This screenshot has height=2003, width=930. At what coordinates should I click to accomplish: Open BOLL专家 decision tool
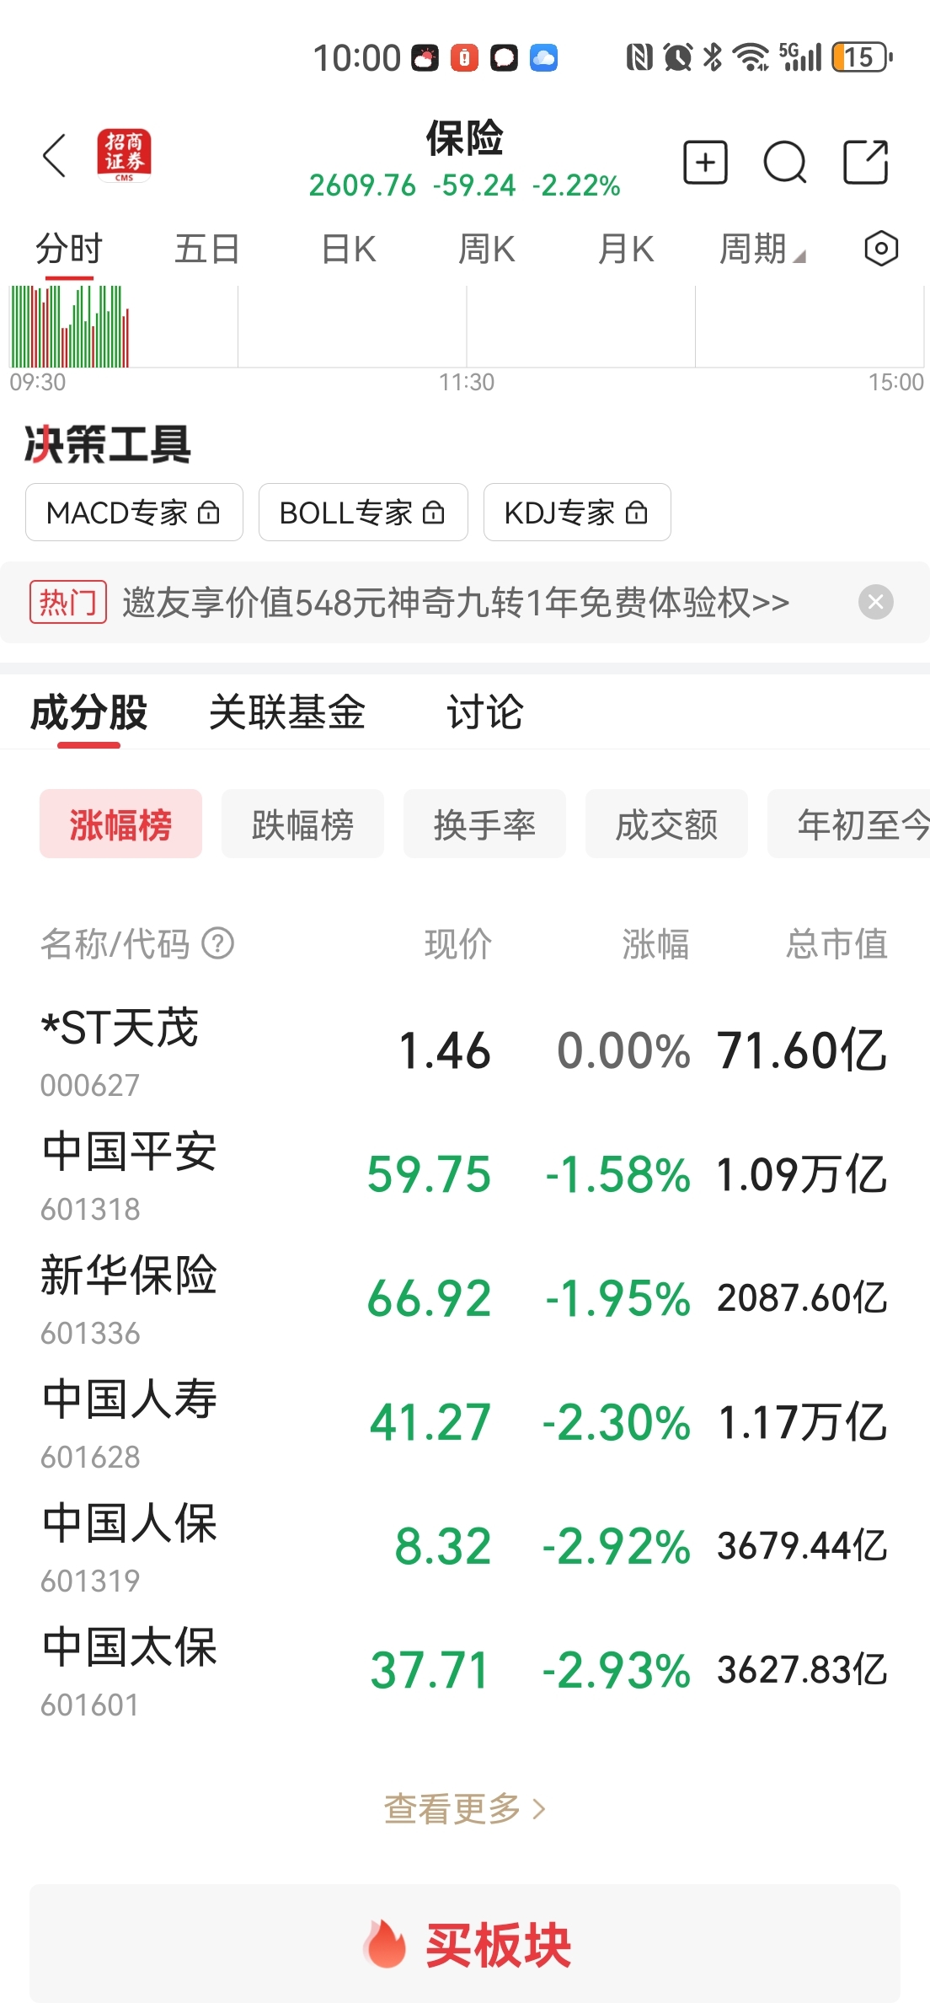363,513
